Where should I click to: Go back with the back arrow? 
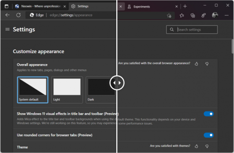coord(7,15)
